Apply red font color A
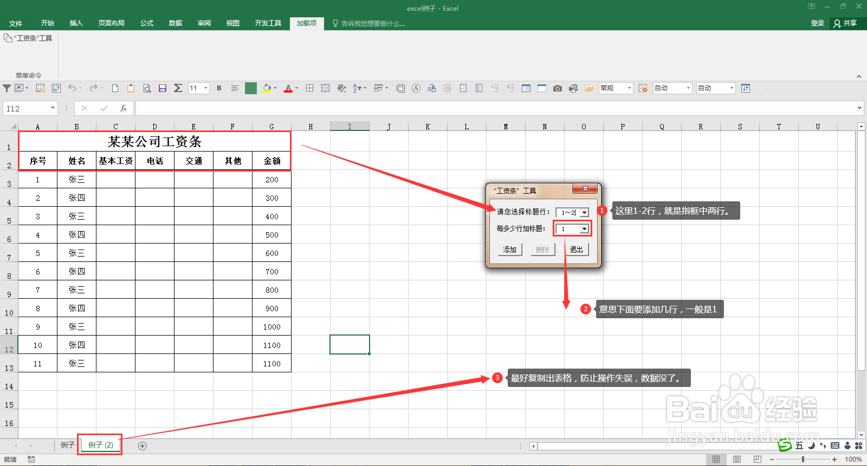The height and width of the screenshot is (466, 867). [288, 88]
